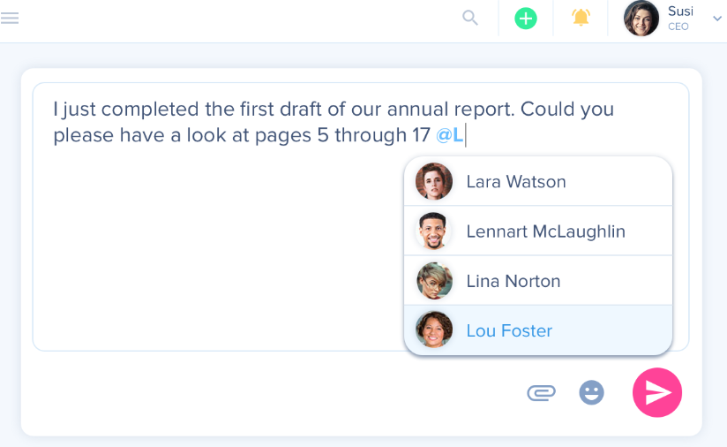The image size is (727, 447).
Task: Click the @L mention text
Action: click(449, 135)
